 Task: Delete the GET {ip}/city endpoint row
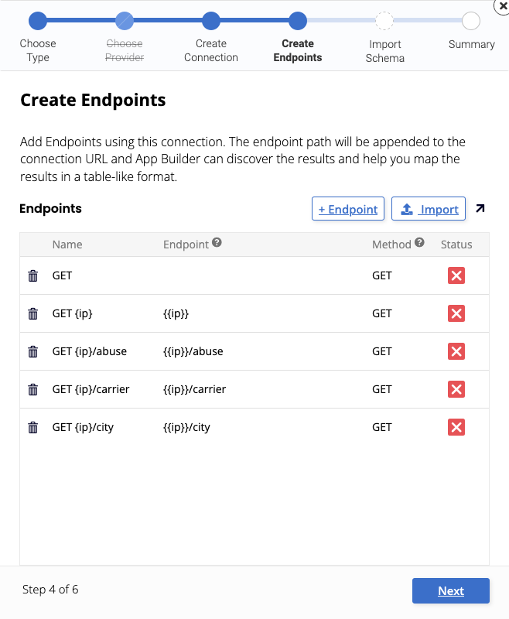[x=32, y=427]
